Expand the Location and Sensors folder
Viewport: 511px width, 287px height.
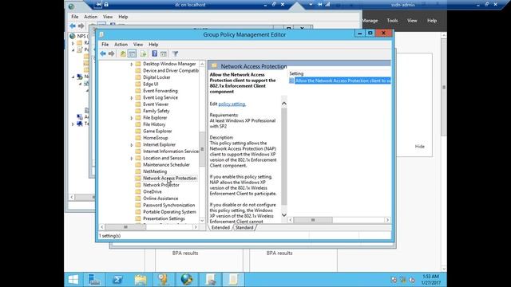point(132,159)
